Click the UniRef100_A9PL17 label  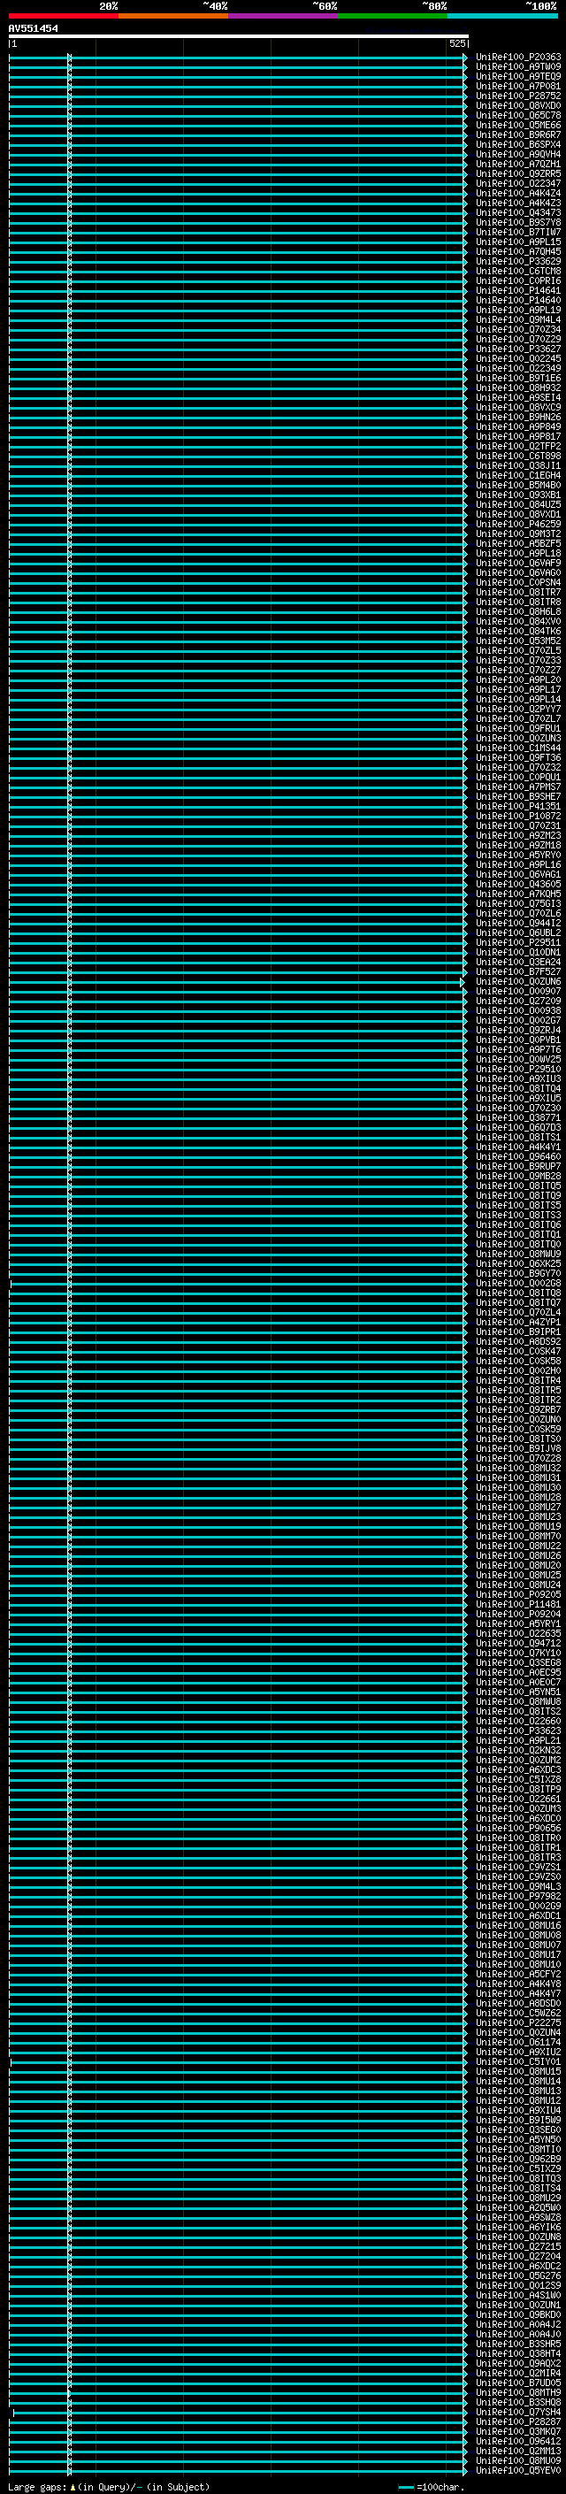coord(517,689)
